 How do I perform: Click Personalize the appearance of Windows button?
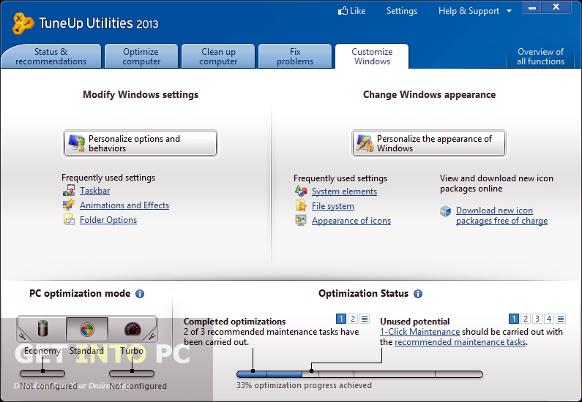(429, 143)
